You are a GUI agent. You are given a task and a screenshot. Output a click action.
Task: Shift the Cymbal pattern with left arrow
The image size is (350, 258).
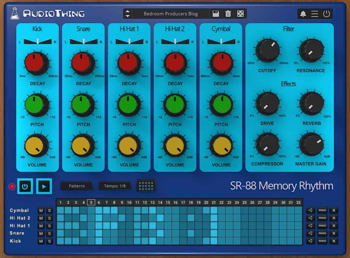click(310, 211)
